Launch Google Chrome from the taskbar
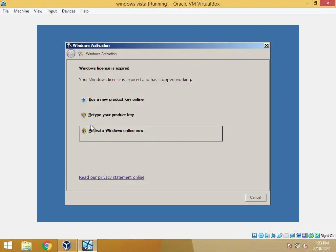Viewport: 336px width, 252px height. pos(47,245)
